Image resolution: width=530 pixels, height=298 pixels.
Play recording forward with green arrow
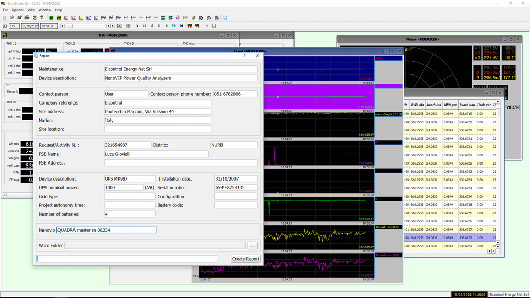(167, 26)
